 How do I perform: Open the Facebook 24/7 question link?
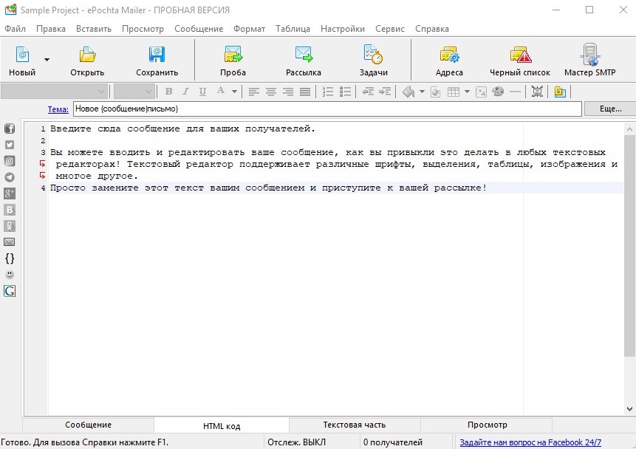tap(530, 442)
